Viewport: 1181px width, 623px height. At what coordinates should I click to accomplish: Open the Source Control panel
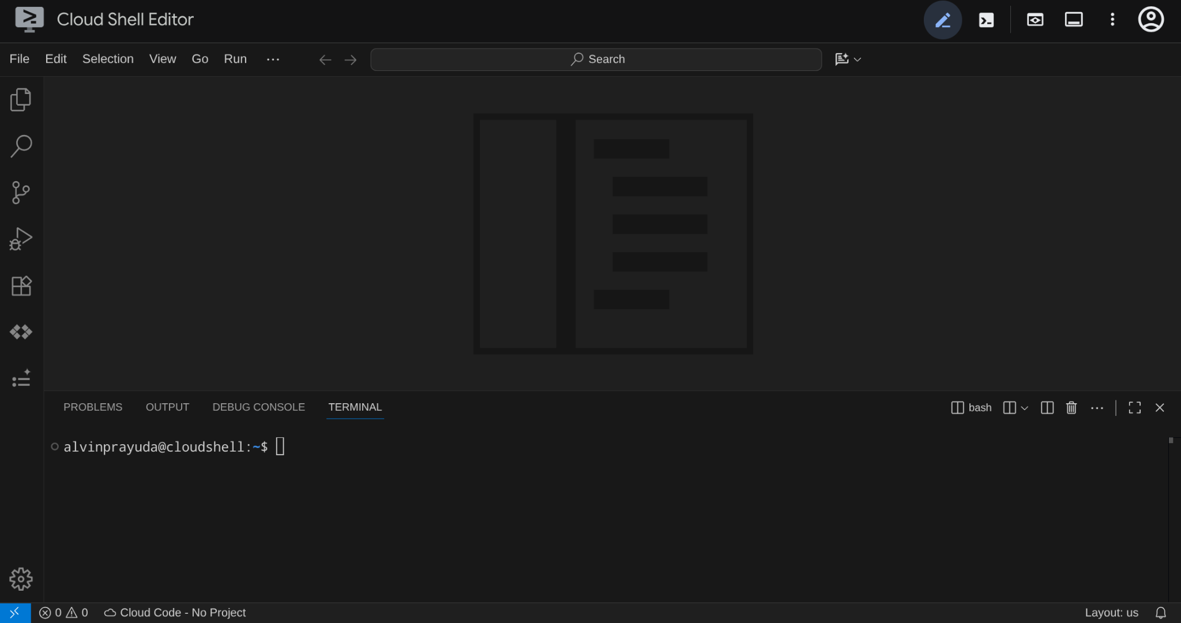pos(21,192)
